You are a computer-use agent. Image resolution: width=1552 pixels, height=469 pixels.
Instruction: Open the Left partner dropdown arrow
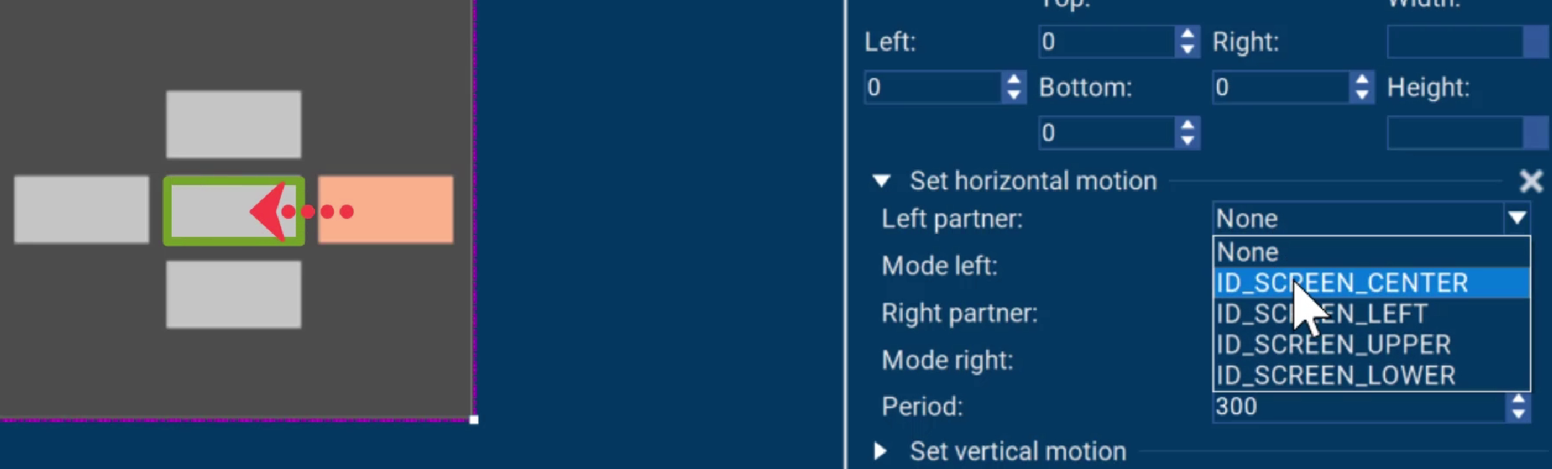pos(1516,218)
